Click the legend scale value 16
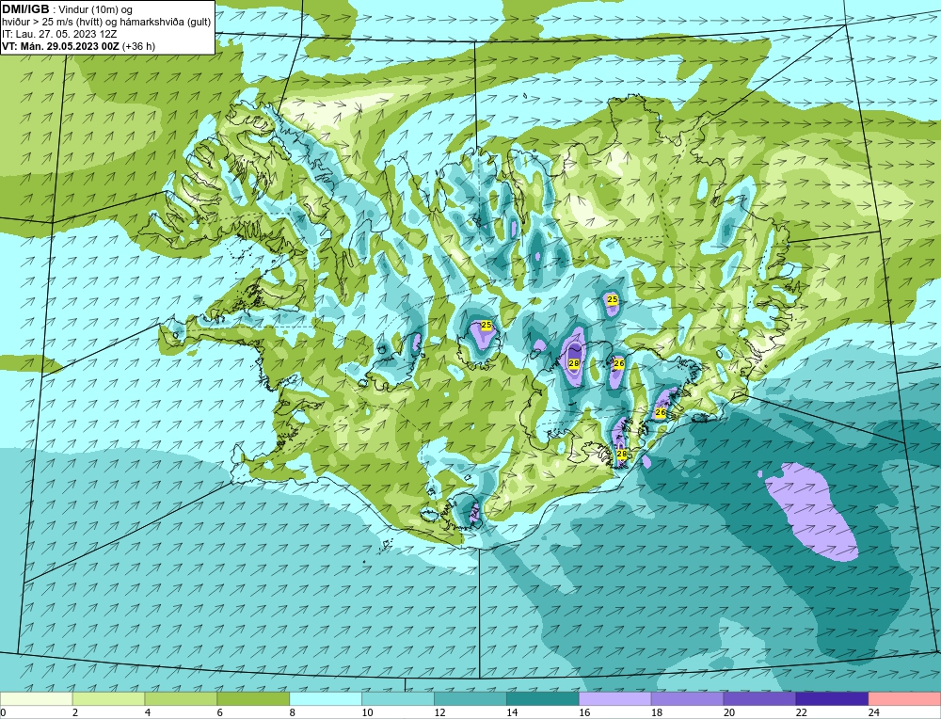The width and height of the screenshot is (941, 719). click(584, 712)
